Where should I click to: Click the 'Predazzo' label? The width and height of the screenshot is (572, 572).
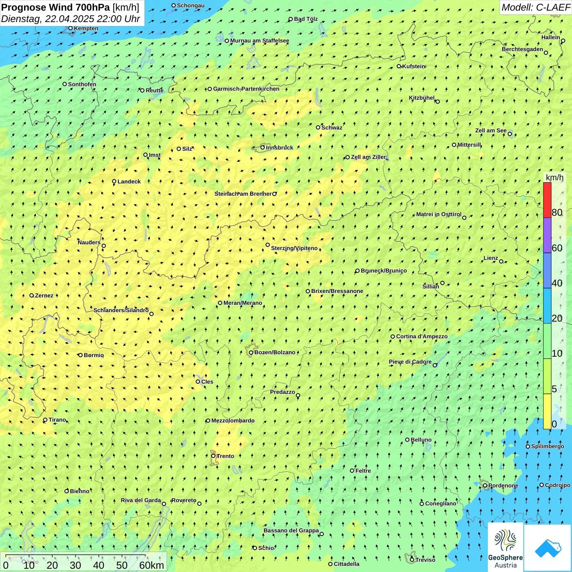tap(282, 392)
